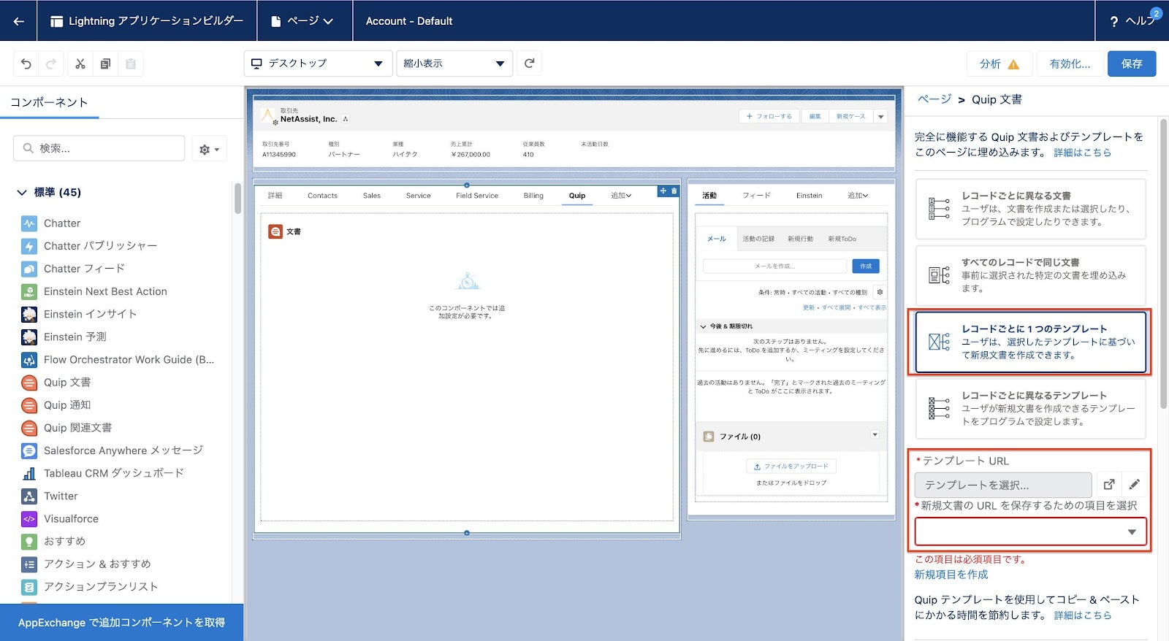
Task: Select Chatter フィード component
Action: click(73, 269)
